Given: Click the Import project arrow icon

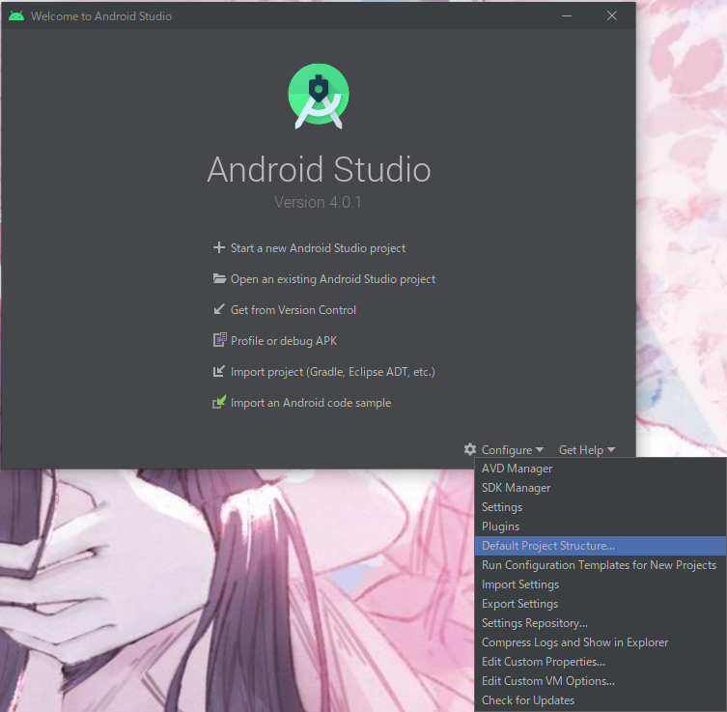Looking at the screenshot, I should (x=219, y=371).
